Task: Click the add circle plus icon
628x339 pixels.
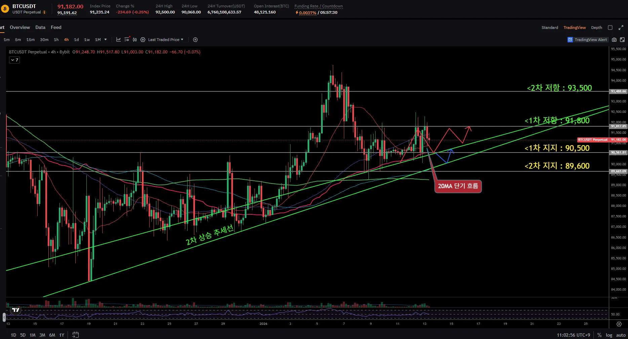Action: pyautogui.click(x=195, y=40)
